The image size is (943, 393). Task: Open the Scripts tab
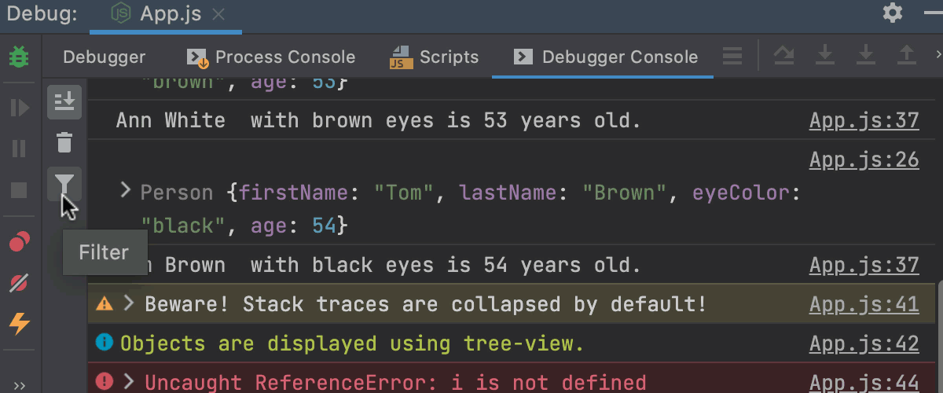click(435, 57)
